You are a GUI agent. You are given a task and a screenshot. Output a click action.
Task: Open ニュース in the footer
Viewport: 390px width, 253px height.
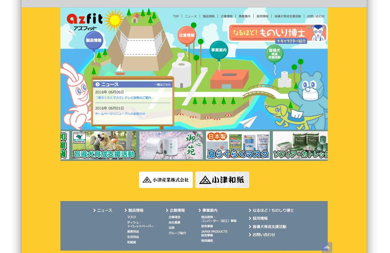(x=103, y=210)
